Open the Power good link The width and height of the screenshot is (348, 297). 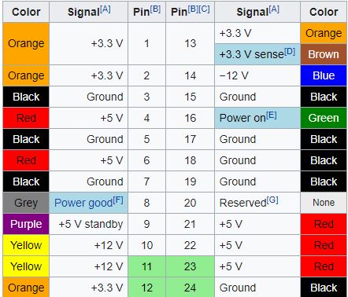click(x=83, y=203)
